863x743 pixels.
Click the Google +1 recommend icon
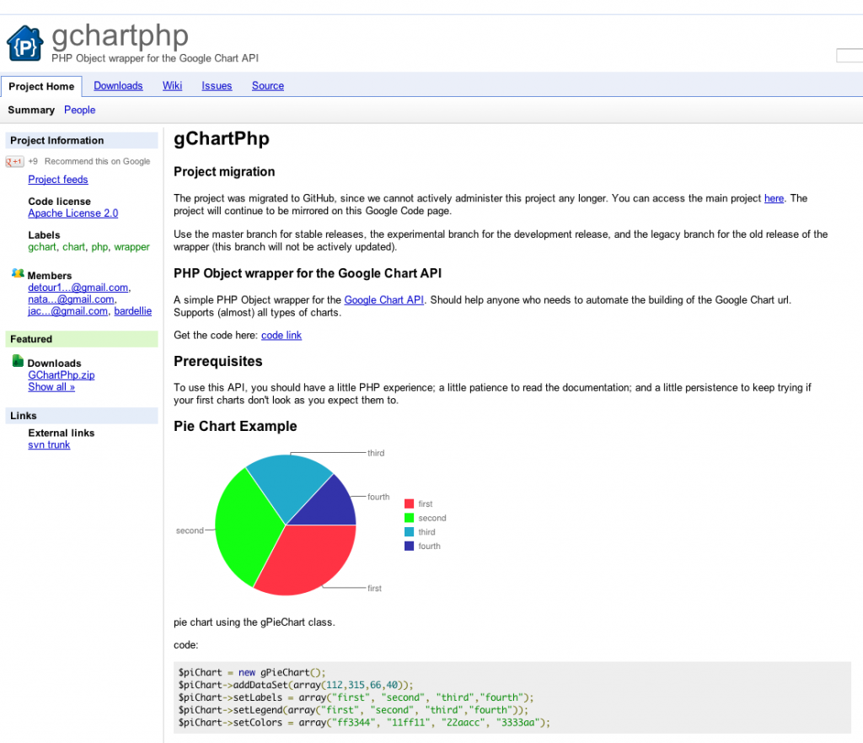click(14, 161)
